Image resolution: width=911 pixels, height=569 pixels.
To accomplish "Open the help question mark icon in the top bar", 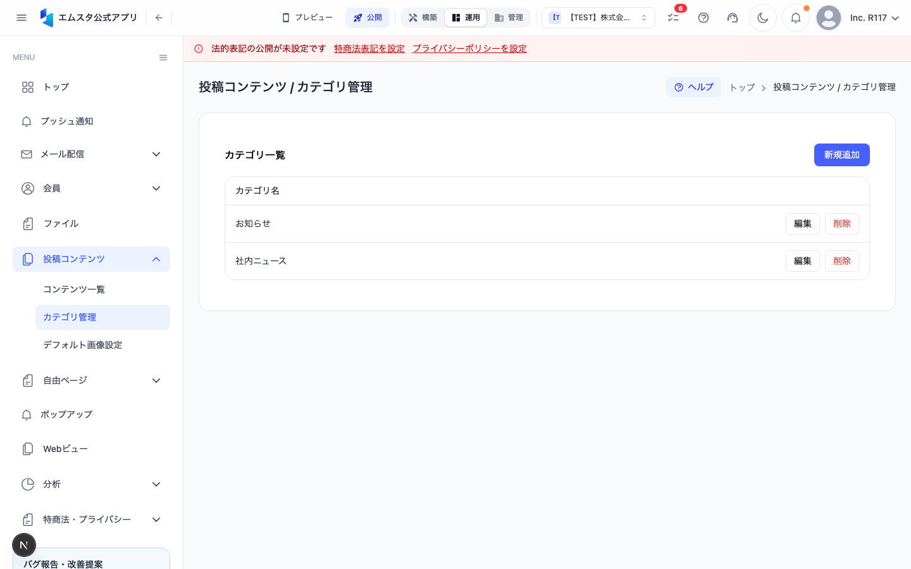I will click(x=703, y=18).
